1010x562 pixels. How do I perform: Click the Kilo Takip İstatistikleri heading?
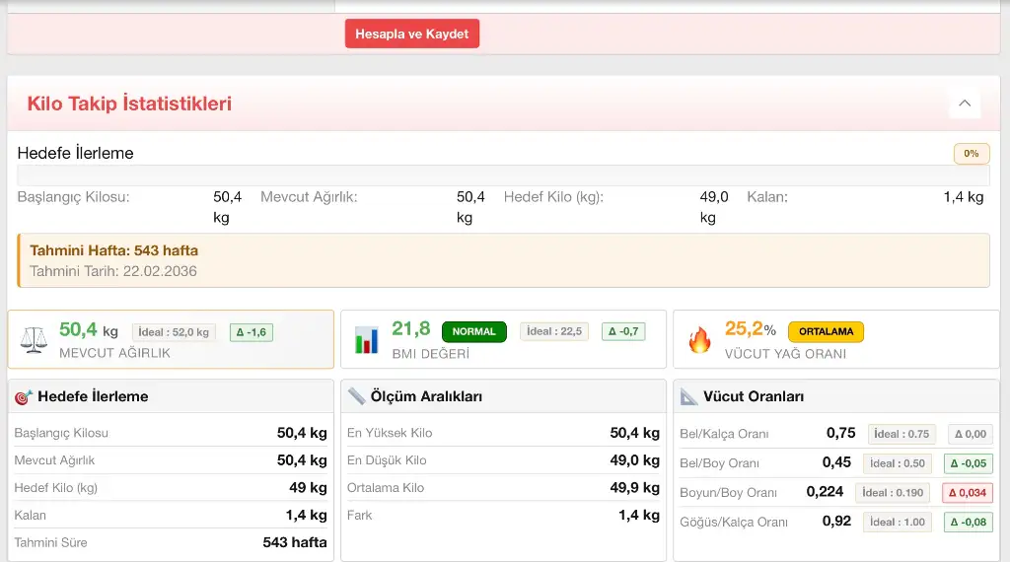(x=129, y=104)
